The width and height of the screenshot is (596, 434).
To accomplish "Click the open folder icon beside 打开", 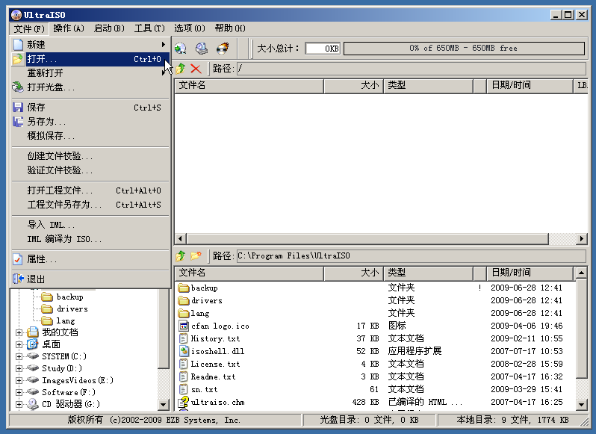I will [x=18, y=59].
